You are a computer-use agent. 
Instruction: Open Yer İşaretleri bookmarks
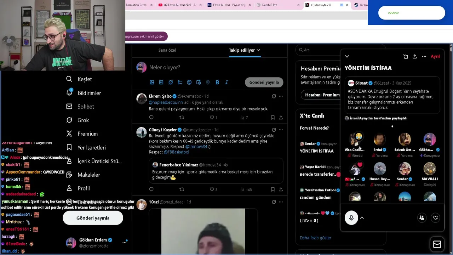(86, 147)
